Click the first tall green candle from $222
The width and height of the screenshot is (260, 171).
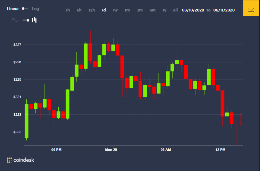26,121
